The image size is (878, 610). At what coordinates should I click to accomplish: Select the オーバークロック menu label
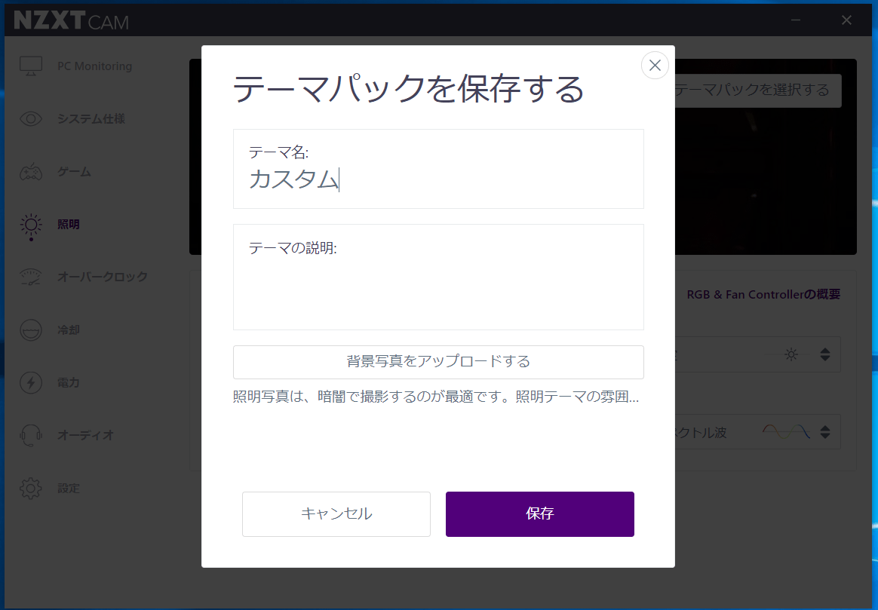coord(103,277)
